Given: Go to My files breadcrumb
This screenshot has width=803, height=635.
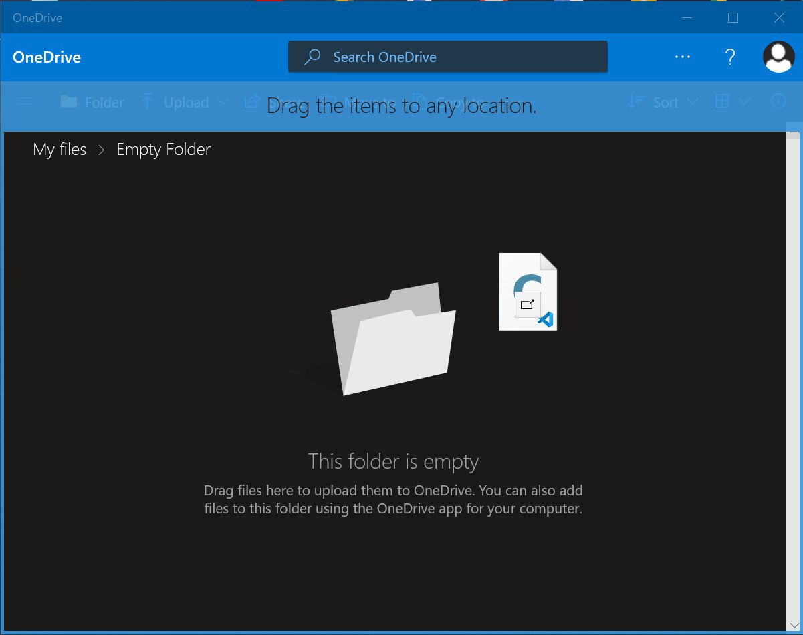Looking at the screenshot, I should coord(60,149).
